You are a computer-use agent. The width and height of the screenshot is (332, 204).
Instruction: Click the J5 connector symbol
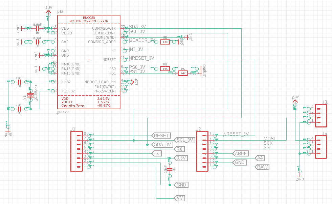(321, 147)
